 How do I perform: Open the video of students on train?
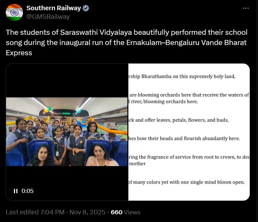(67, 132)
